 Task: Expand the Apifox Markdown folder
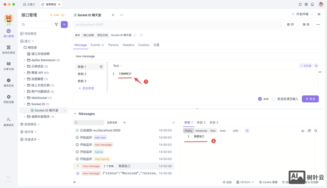(24, 60)
